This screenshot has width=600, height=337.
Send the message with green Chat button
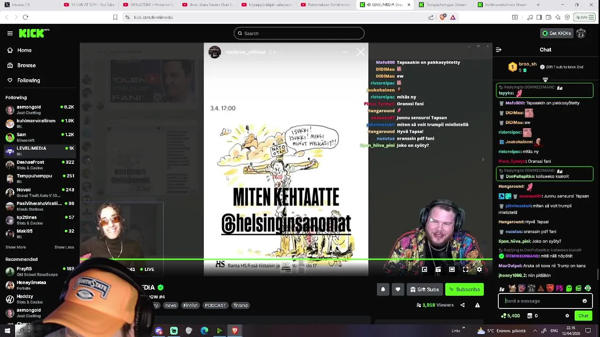(584, 316)
